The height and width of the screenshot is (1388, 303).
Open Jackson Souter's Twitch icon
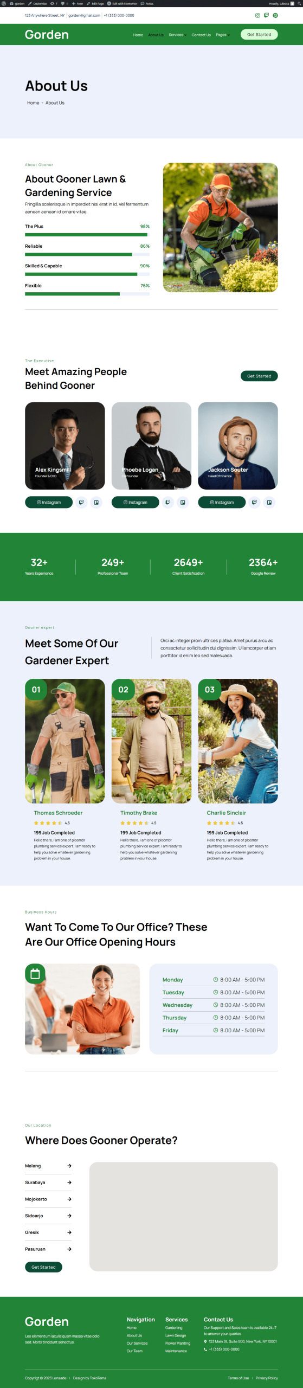point(254,502)
